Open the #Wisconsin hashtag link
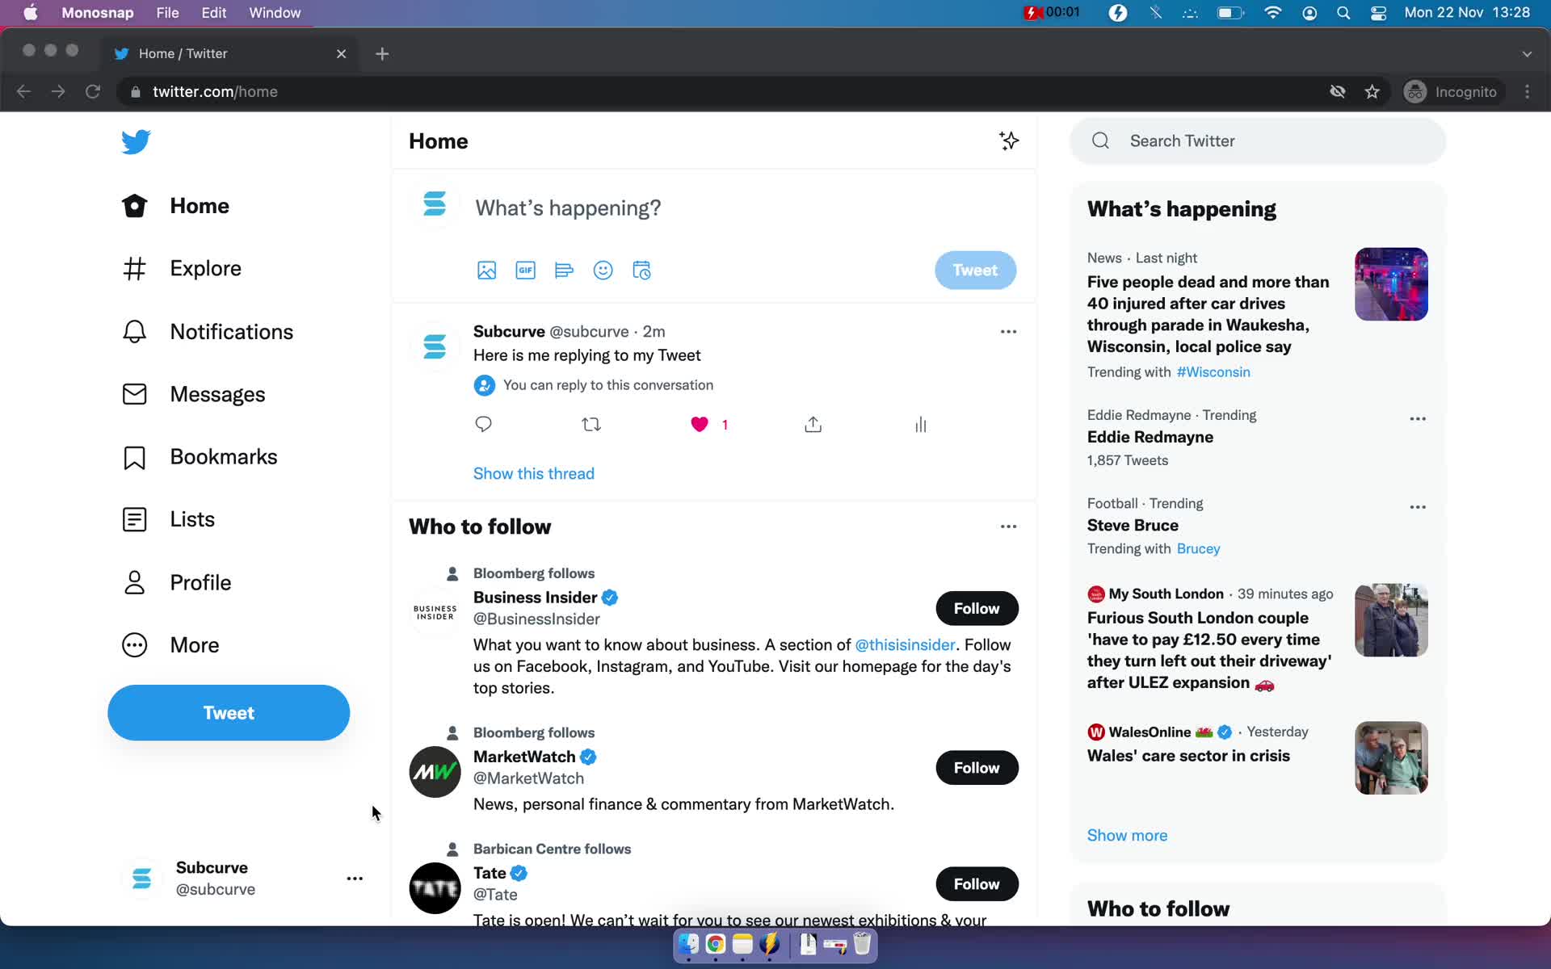Image resolution: width=1551 pixels, height=969 pixels. [1213, 372]
